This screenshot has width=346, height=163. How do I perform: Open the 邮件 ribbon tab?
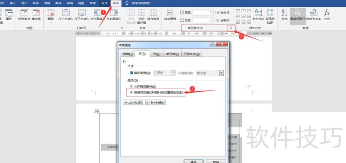58,3
